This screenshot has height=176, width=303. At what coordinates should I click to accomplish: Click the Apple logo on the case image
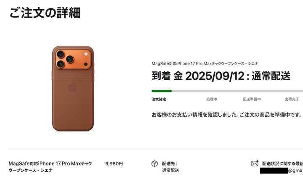click(73, 87)
